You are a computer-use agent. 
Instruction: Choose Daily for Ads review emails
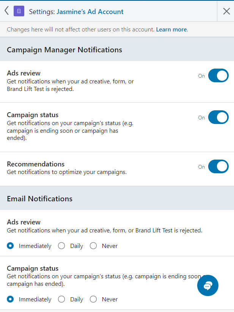pyautogui.click(x=61, y=246)
